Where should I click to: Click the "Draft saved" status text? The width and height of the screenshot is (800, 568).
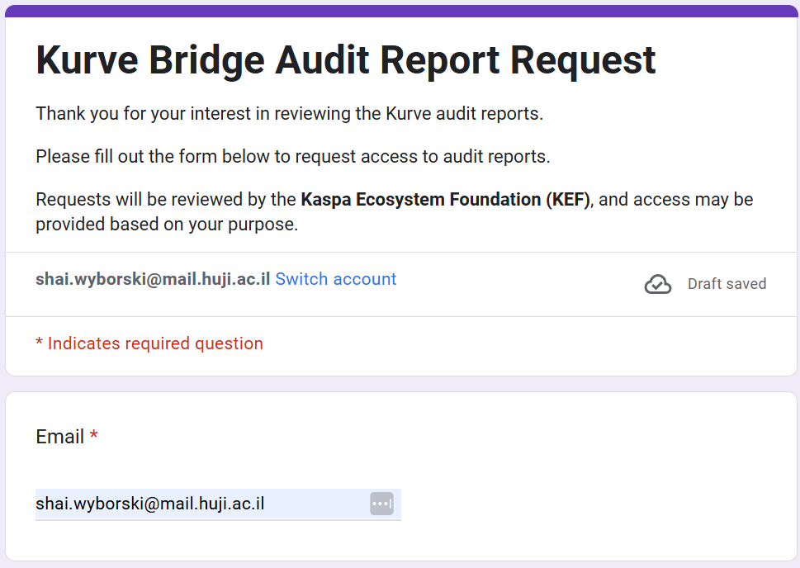727,284
